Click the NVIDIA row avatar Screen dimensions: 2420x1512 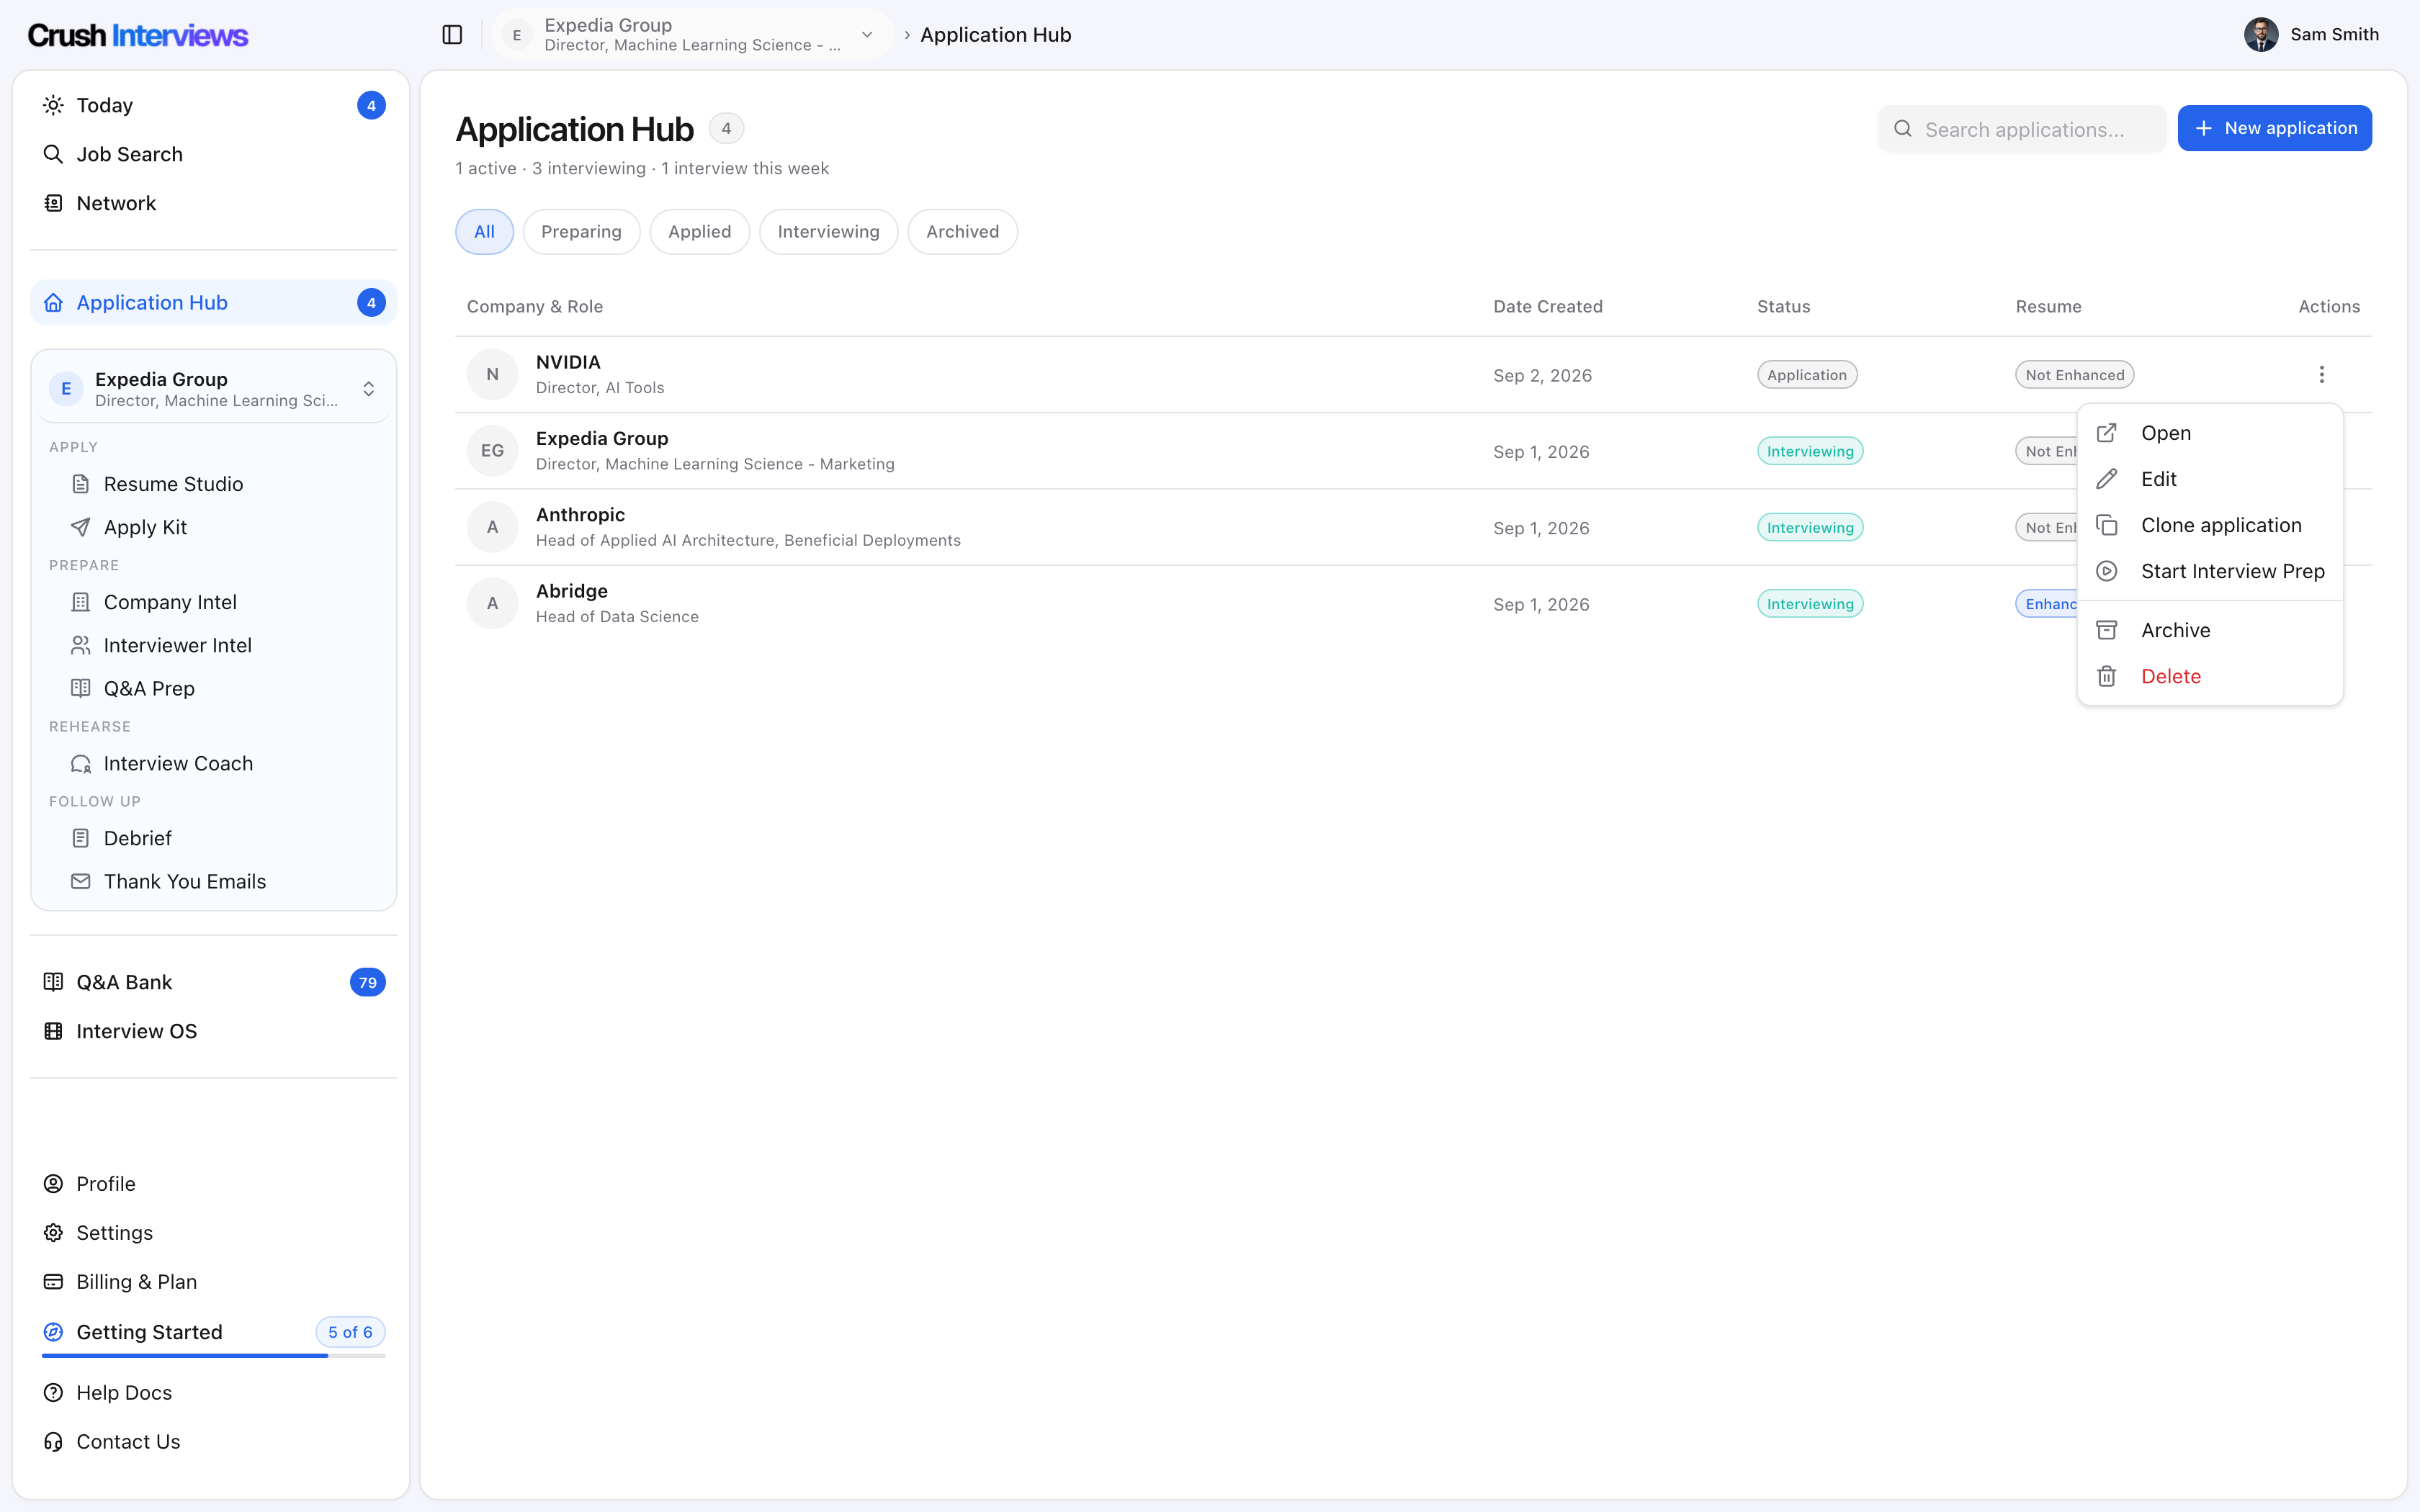(492, 374)
